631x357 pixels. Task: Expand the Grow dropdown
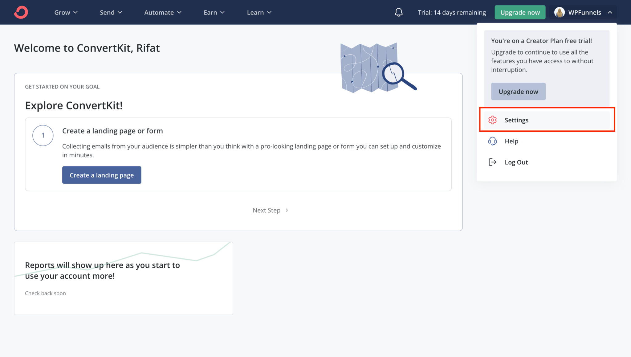pos(66,12)
